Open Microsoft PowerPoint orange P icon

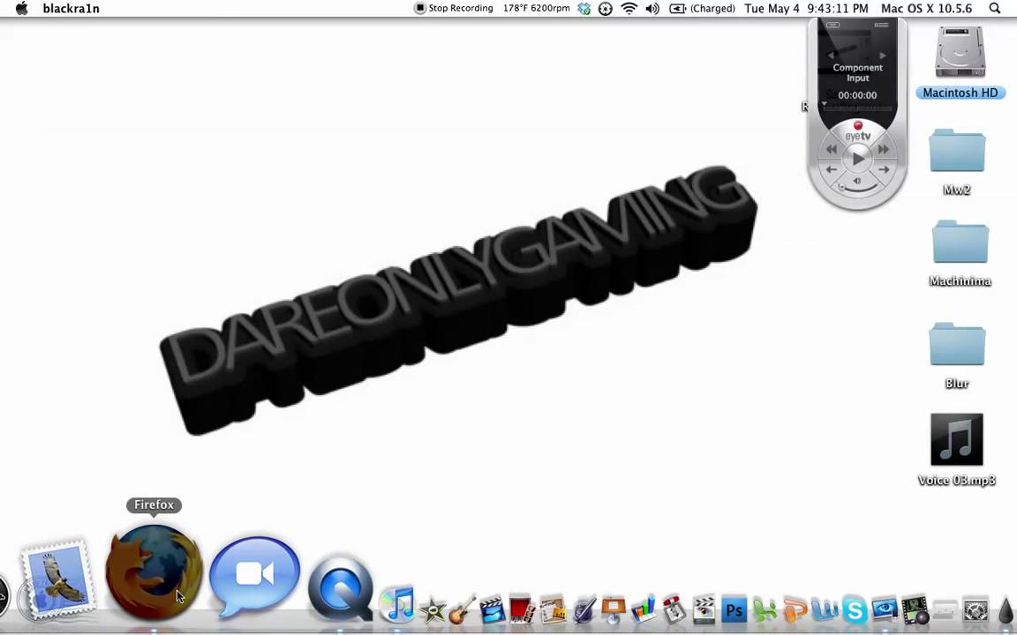[x=795, y=609]
